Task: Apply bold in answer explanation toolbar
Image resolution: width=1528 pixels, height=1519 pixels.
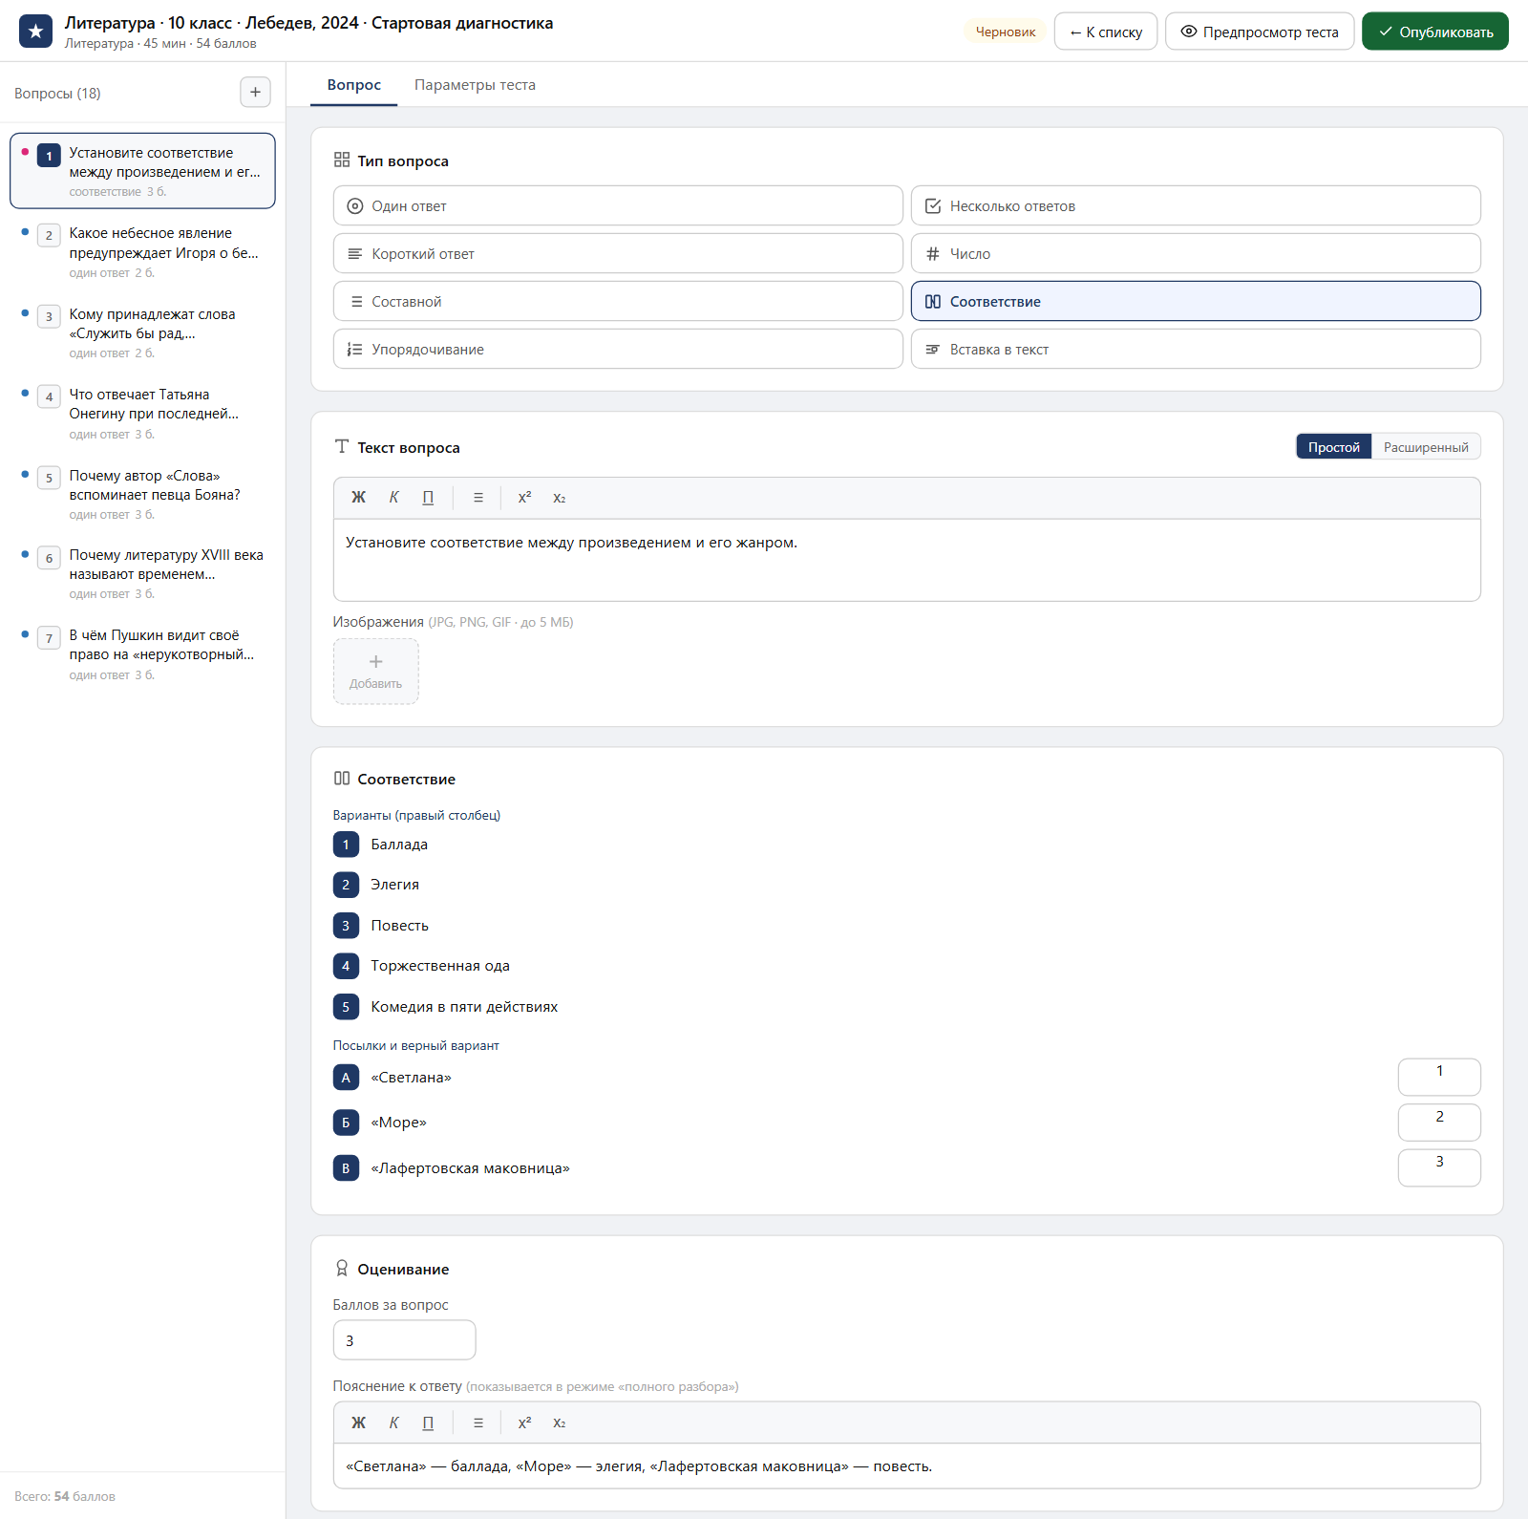Action: (x=359, y=1423)
